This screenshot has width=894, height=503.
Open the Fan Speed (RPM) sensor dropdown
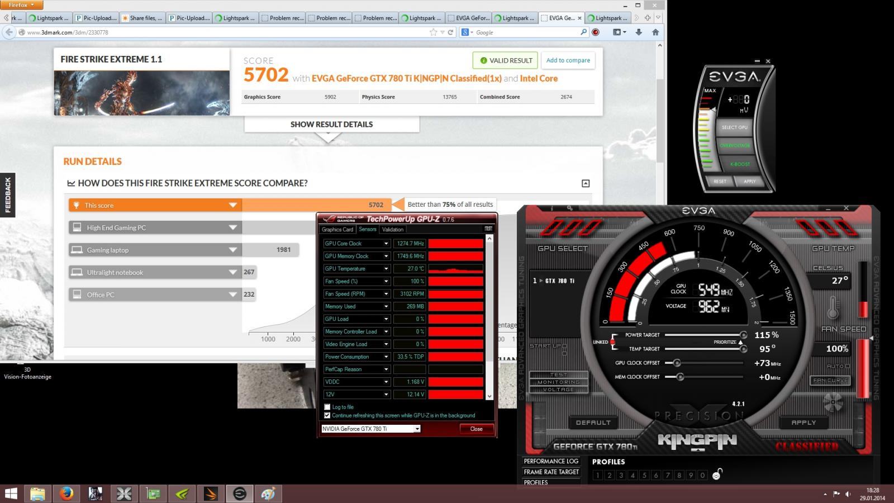(386, 294)
